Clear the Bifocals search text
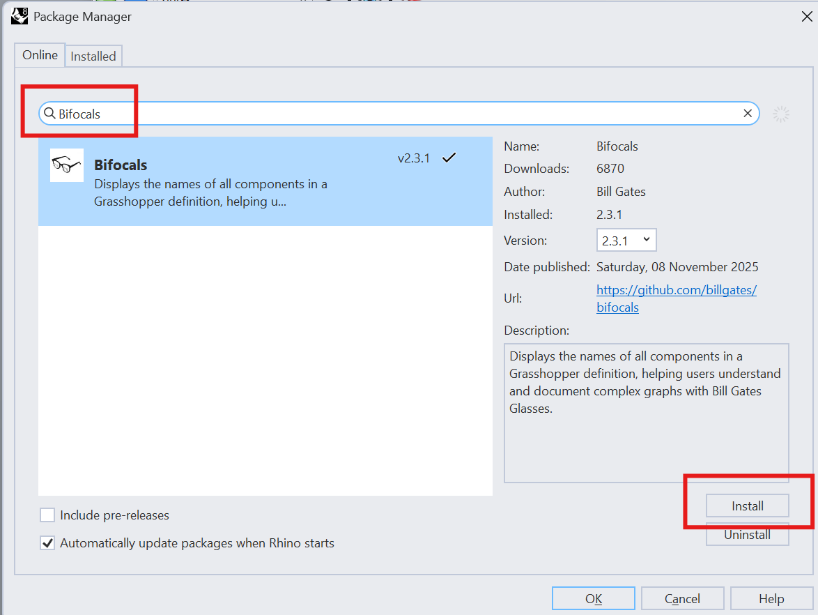Screen dimensions: 818x615 [747, 113]
